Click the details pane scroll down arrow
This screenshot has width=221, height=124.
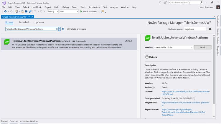(x=214, y=117)
